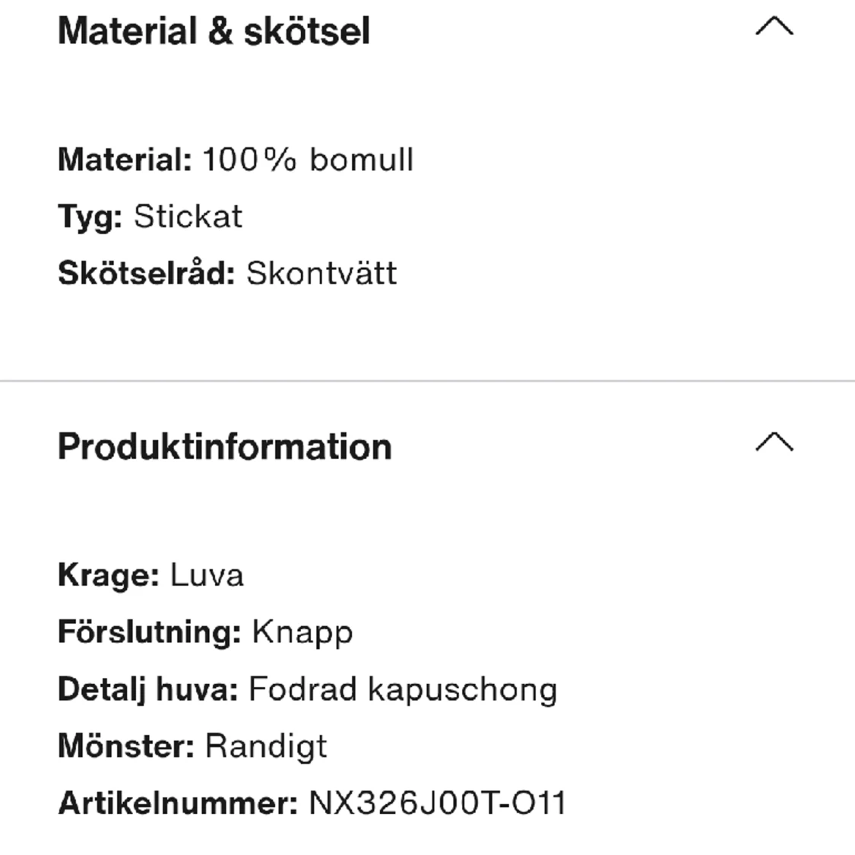This screenshot has width=855, height=855.
Task: Click the Tyg label
Action: point(90,217)
